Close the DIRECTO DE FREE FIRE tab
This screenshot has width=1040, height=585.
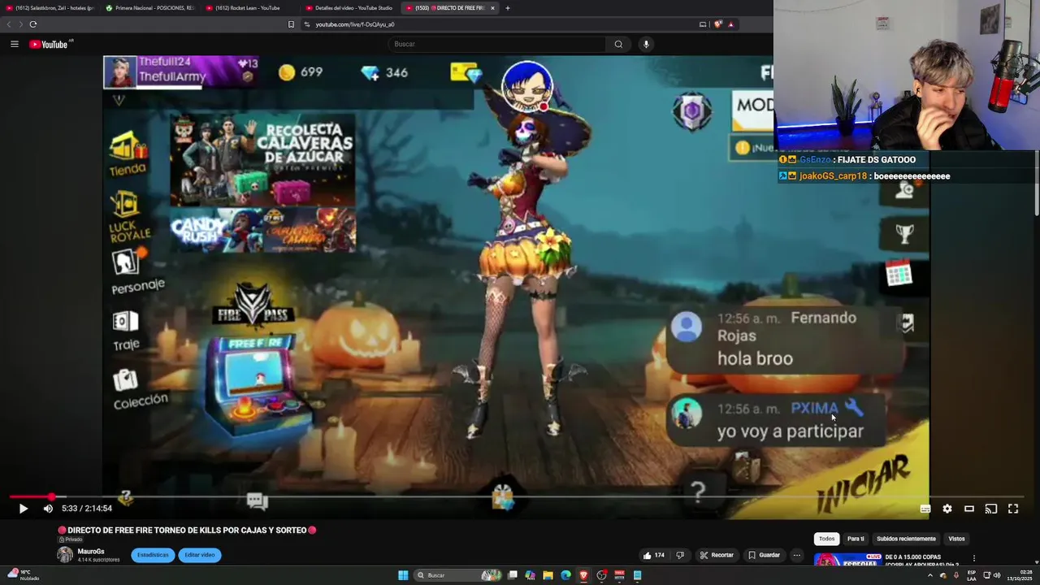[492, 8]
